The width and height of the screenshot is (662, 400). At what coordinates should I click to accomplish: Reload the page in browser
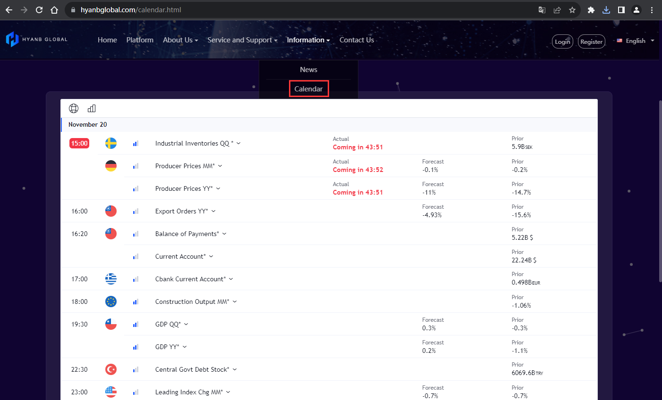coord(39,10)
